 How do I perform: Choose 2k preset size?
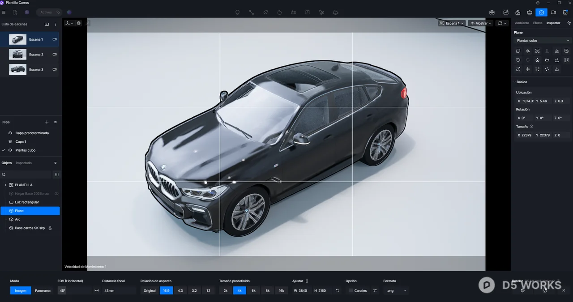click(225, 290)
